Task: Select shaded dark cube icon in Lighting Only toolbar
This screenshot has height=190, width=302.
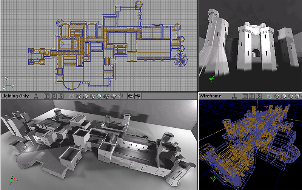Action: click(92, 96)
